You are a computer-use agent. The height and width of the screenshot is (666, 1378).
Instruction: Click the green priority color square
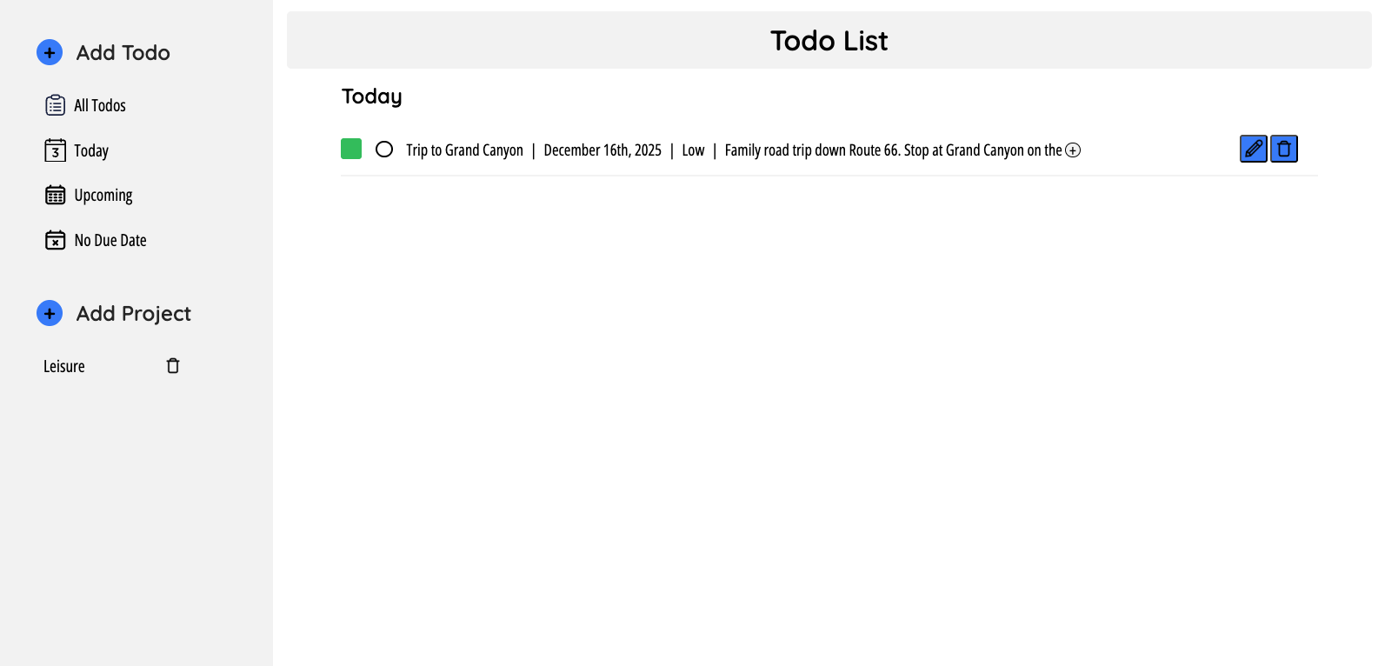(350, 148)
